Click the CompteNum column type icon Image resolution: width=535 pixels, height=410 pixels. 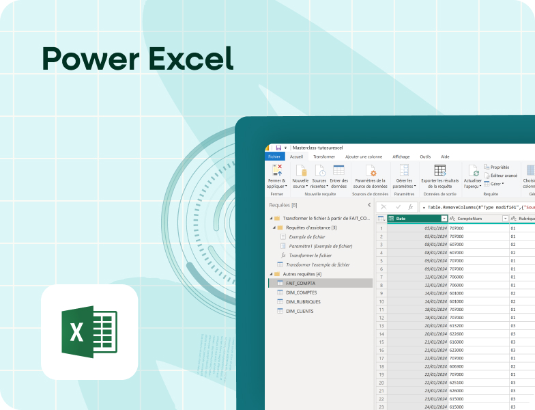click(452, 219)
